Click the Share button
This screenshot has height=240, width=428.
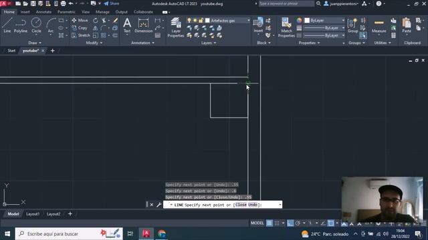tap(112, 3)
